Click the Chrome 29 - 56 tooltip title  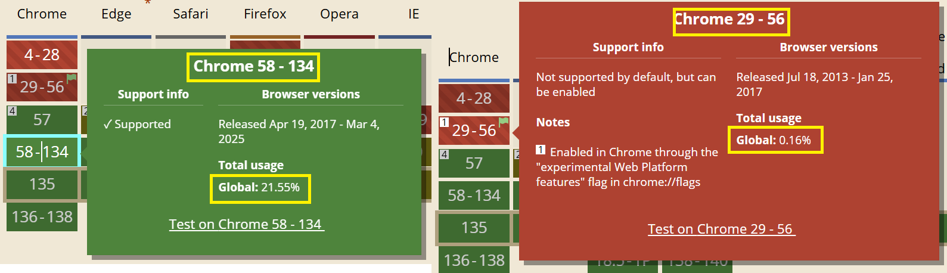click(x=729, y=20)
